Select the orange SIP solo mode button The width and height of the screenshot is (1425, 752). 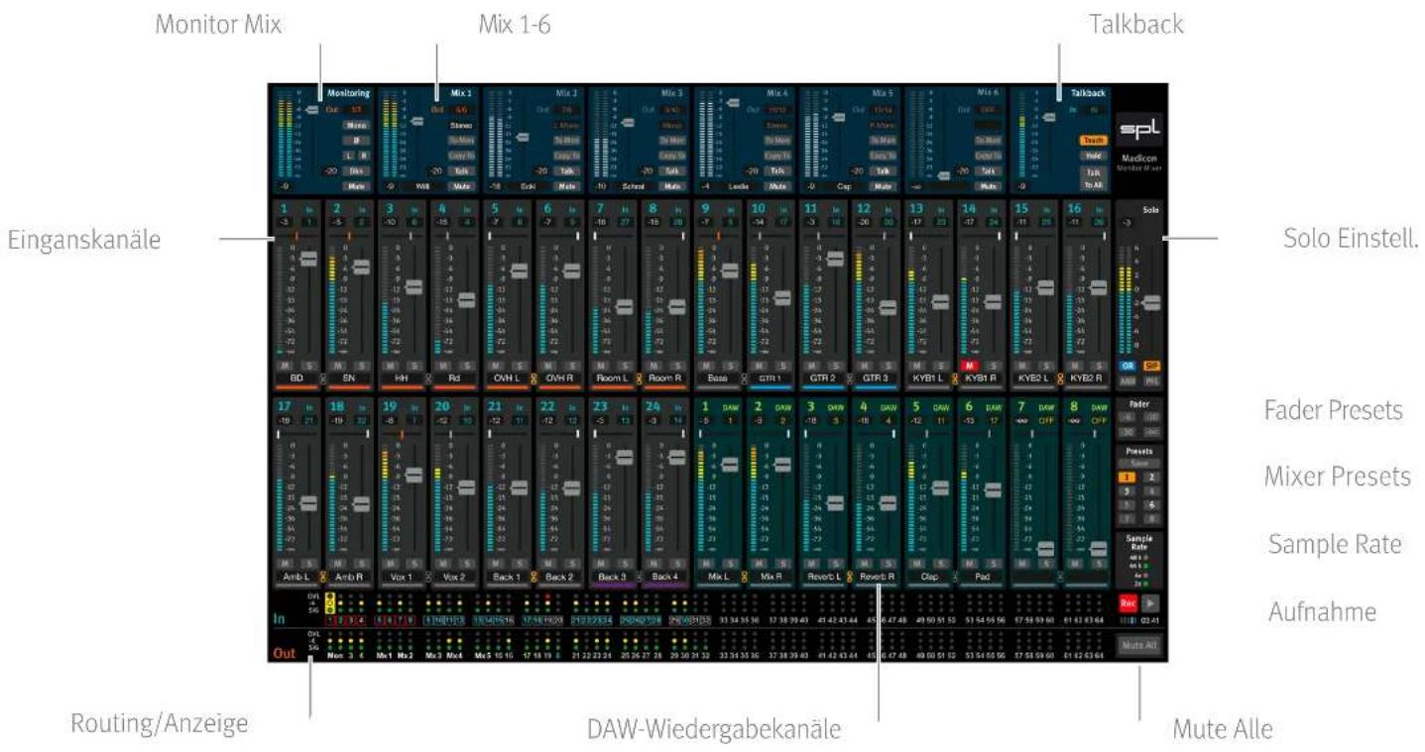(1150, 366)
